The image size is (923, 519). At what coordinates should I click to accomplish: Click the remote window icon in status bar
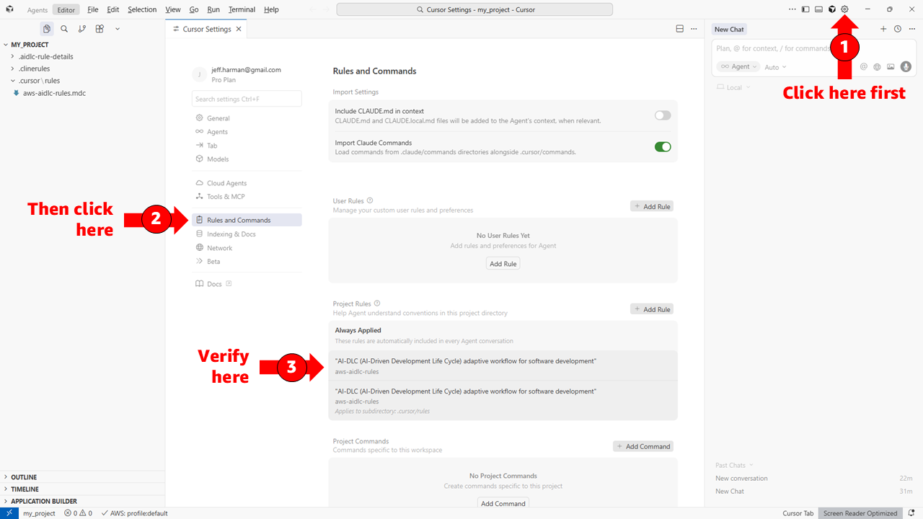tap(9, 513)
